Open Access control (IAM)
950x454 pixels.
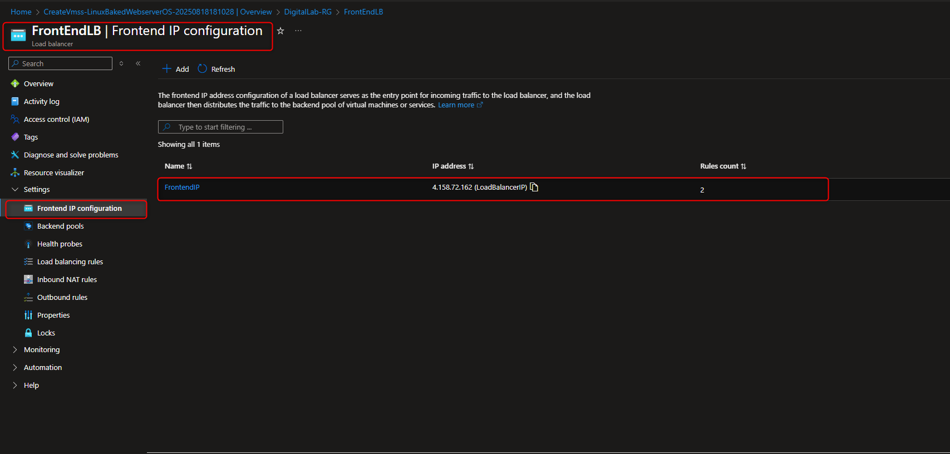[57, 119]
